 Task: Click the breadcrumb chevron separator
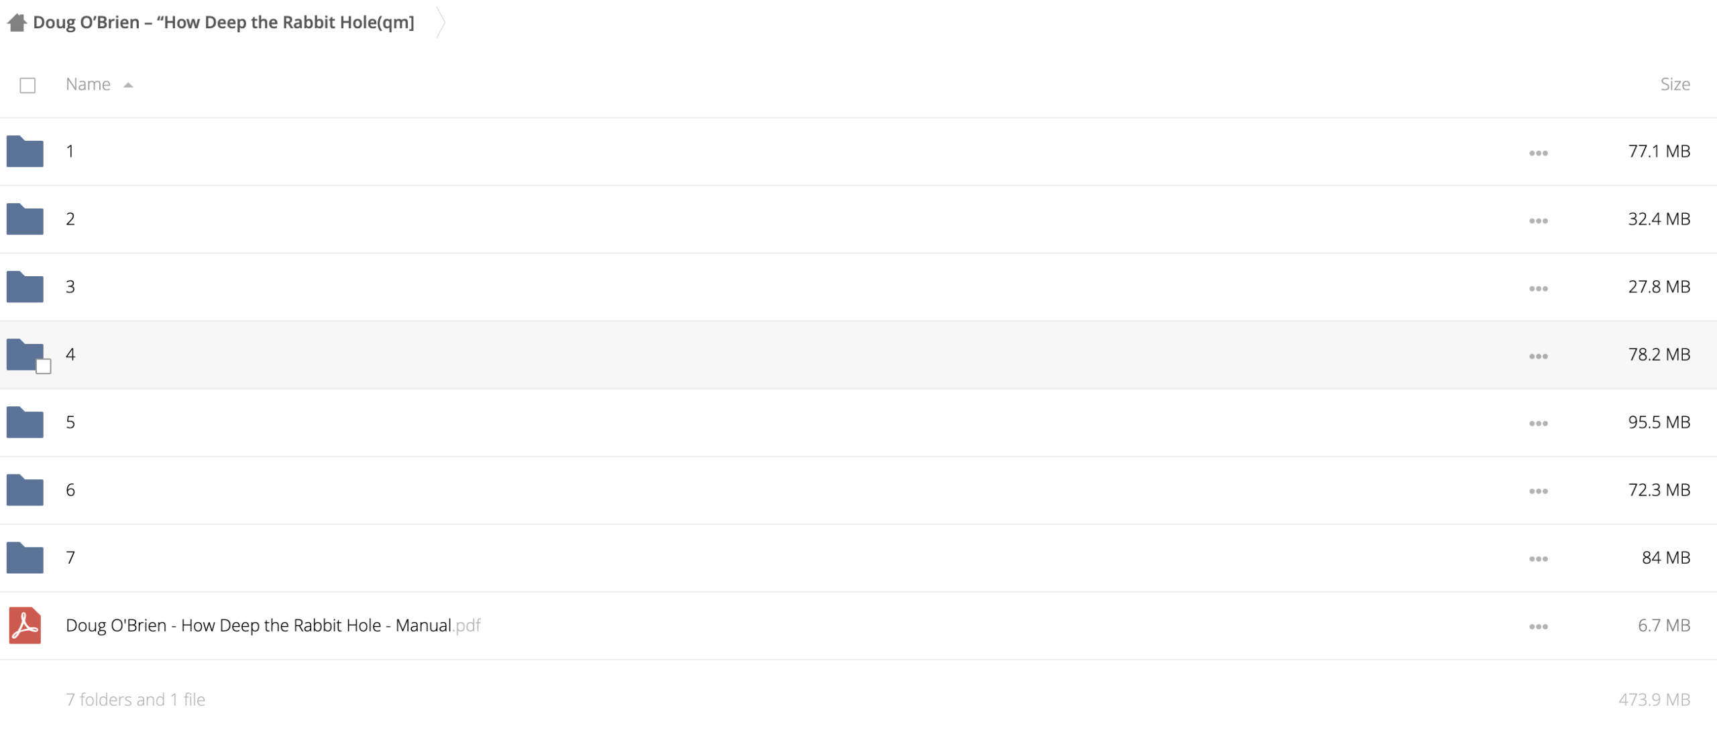(x=441, y=23)
